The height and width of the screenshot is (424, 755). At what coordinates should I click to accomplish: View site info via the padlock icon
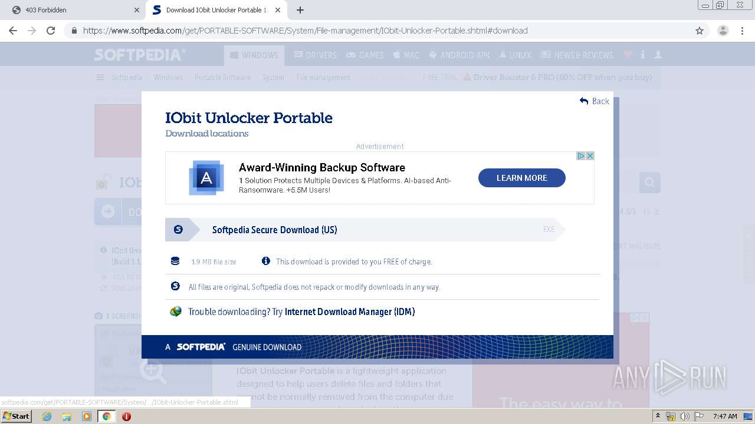74,31
